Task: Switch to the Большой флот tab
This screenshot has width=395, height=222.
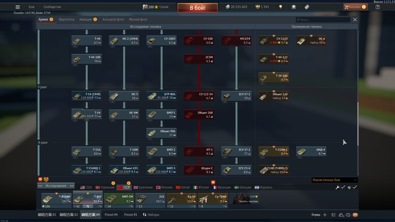Action: coord(113,19)
